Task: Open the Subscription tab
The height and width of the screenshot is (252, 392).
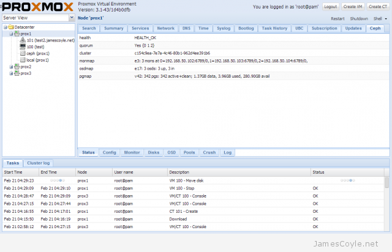Action: (324, 29)
